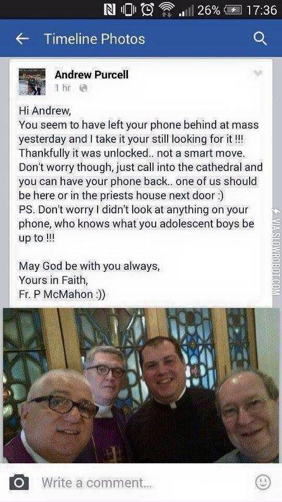282x502 pixels.
Task: Tap Andrew Purcell's profile picture
Action: [x=32, y=82]
